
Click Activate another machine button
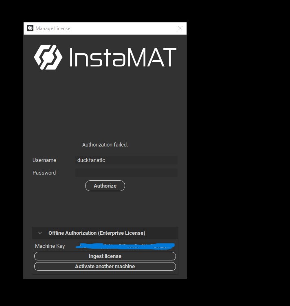coord(105,267)
